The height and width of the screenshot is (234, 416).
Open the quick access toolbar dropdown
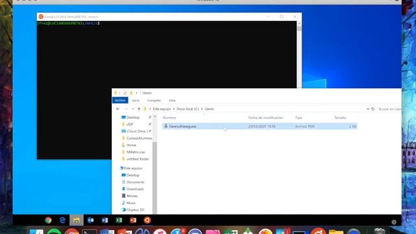(136, 93)
